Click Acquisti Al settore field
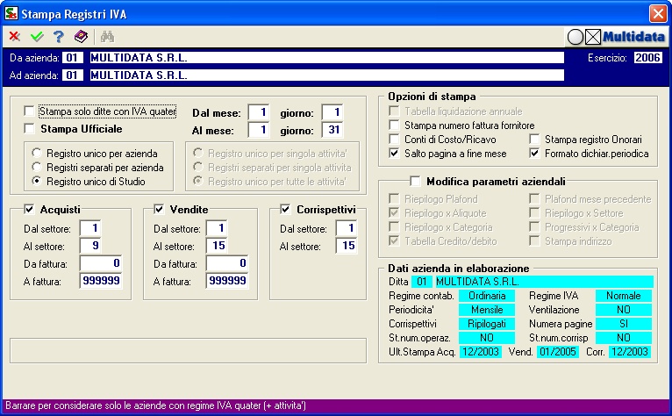This screenshot has width=672, height=416. coord(90,246)
